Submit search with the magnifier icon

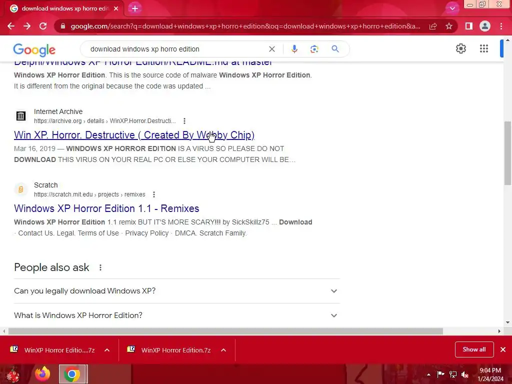(335, 49)
